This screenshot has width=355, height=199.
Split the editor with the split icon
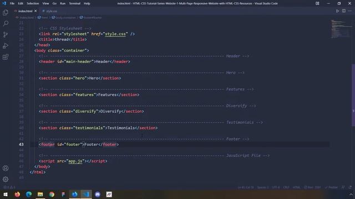(344, 11)
